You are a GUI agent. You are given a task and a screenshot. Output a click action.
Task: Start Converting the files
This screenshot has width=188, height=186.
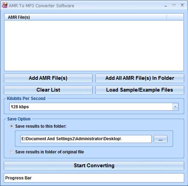pos(94,166)
